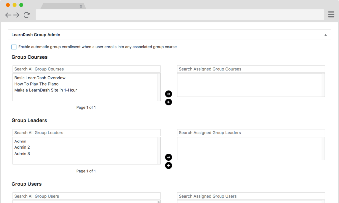The height and width of the screenshot is (203, 339).
Task: Click Search All Group Users field
Action: click(x=86, y=196)
